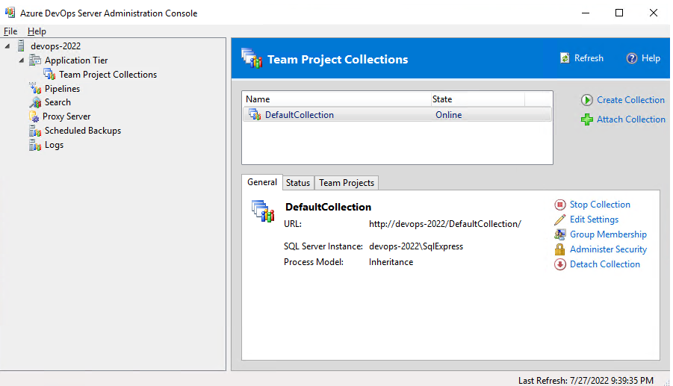The height and width of the screenshot is (386, 673).
Task: Click the Attach Collection plus icon
Action: [x=587, y=119]
